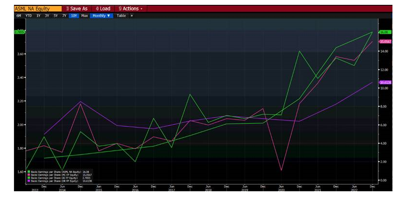Image resolution: width=406 pixels, height=199 pixels.
Task: Show the Max time range
Action: [x=85, y=15]
